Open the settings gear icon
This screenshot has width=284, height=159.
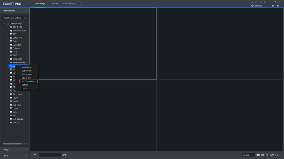(260, 2)
